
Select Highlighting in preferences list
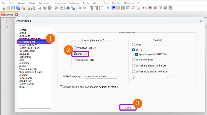(25, 57)
